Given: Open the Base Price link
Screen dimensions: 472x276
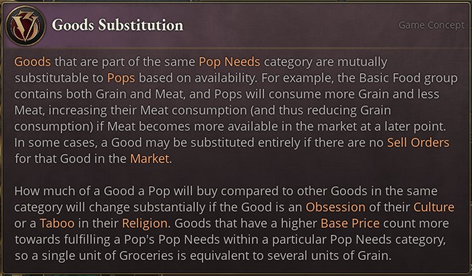Looking at the screenshot, I should coord(350,223).
